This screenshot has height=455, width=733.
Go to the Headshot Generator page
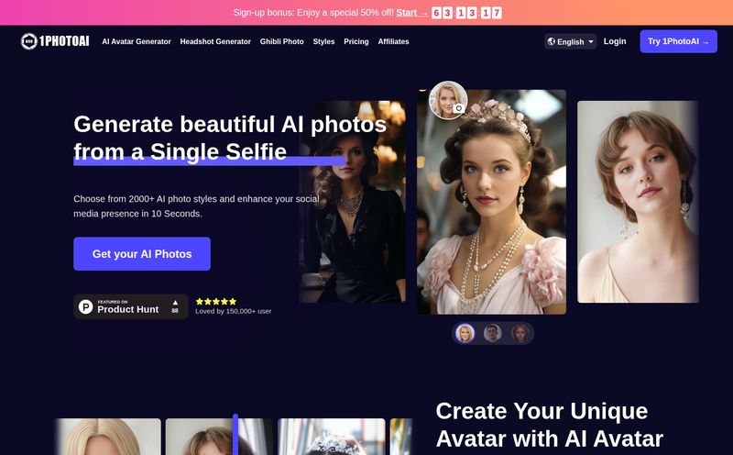click(215, 41)
